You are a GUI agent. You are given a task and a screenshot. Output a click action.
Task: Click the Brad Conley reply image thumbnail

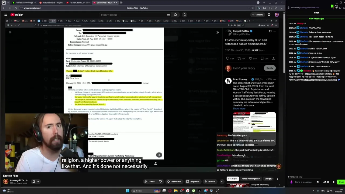(254, 122)
